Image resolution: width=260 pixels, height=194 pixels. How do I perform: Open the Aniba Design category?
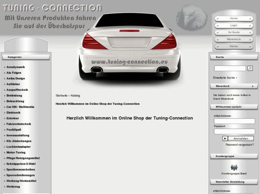(16, 78)
